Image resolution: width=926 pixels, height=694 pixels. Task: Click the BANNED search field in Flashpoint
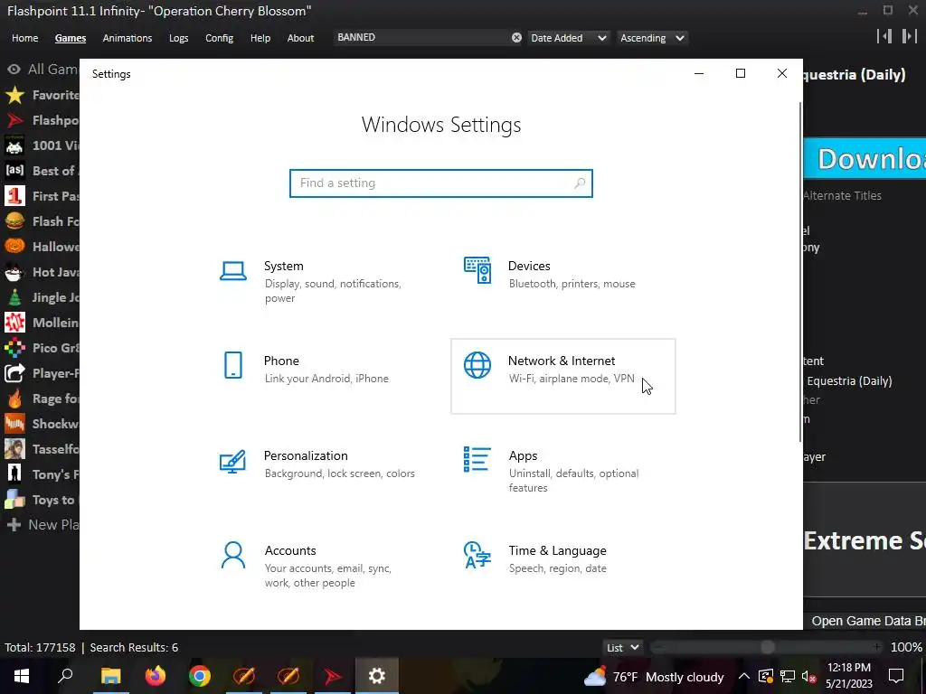421,38
